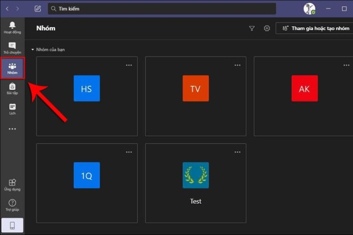Click the mobile app download icon
This screenshot has width=353, height=235.
(12, 226)
